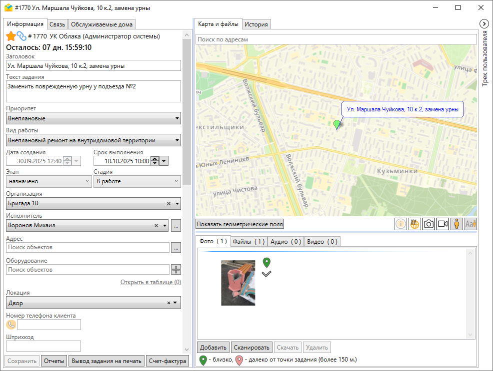The height and width of the screenshot is (371, 493).
Task: Click the orange star favorite icon
Action: pyautogui.click(x=11, y=36)
